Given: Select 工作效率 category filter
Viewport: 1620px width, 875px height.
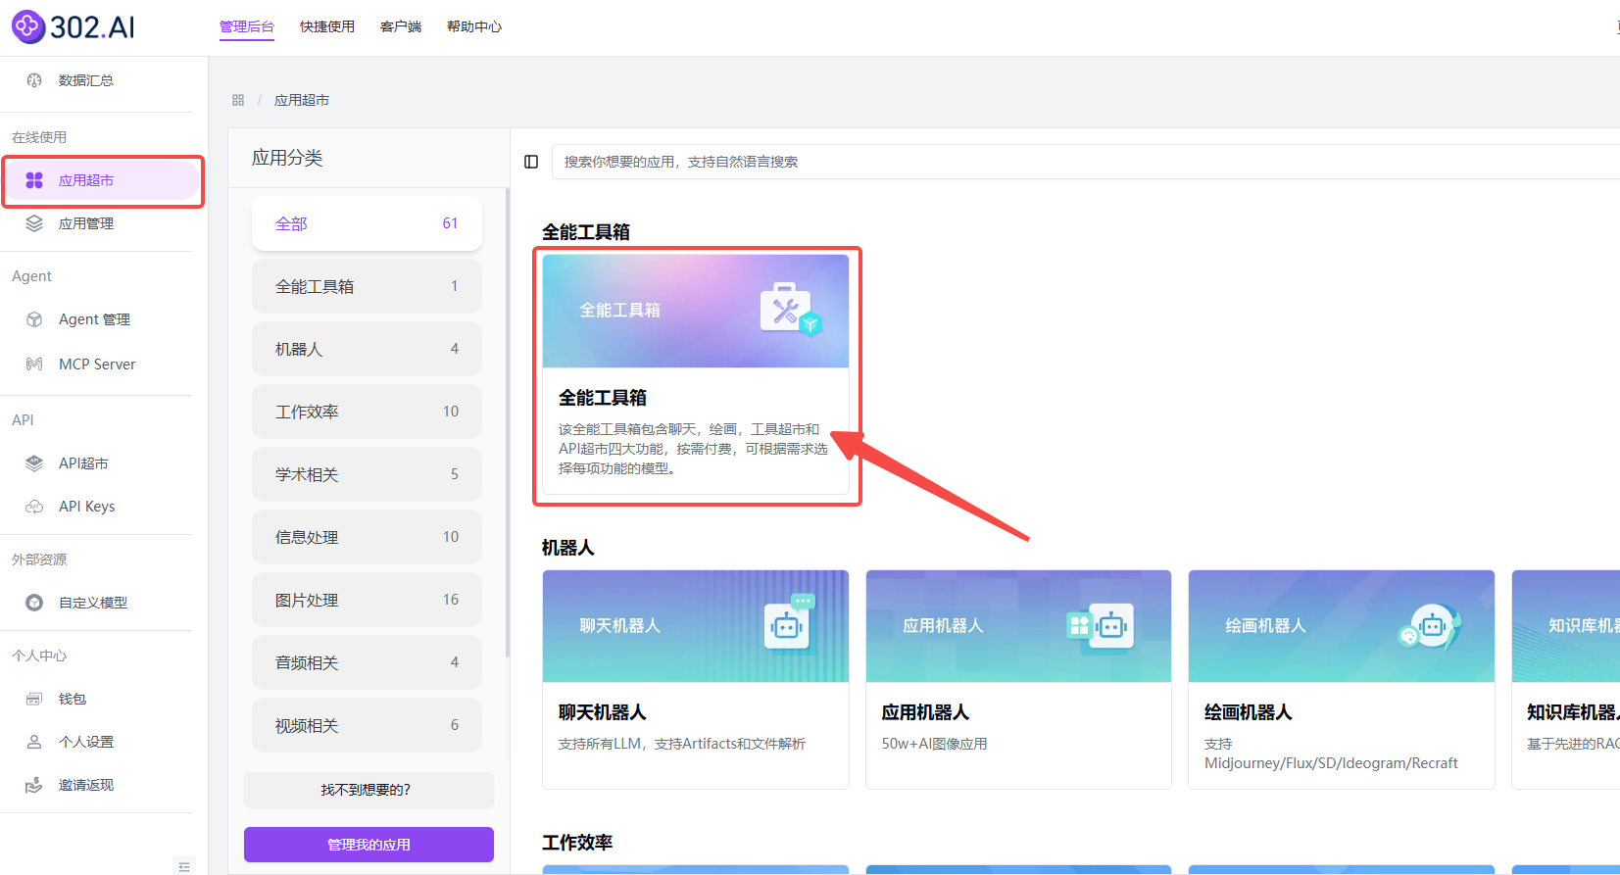Looking at the screenshot, I should (367, 412).
